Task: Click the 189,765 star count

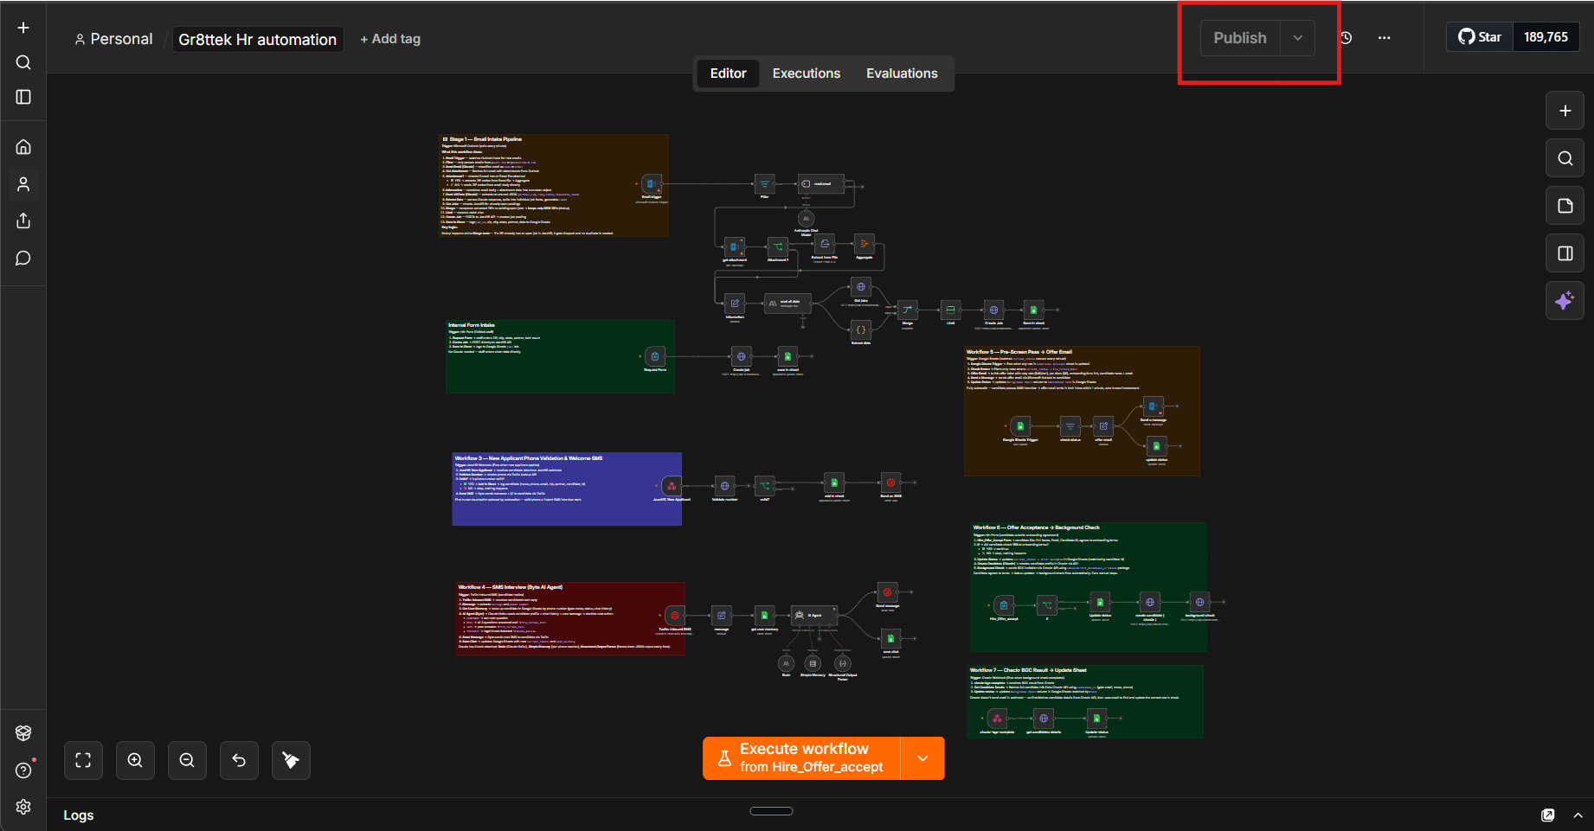Action: point(1546,37)
